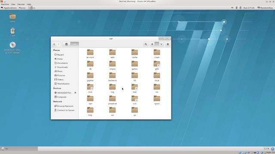The height and width of the screenshot is (154, 275).
Task: Select the Trash desktop icon
Action: coord(12,32)
